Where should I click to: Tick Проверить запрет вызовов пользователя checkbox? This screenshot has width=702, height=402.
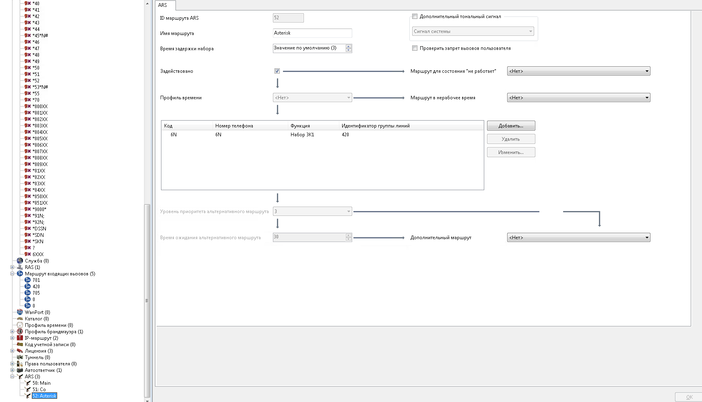pos(415,48)
